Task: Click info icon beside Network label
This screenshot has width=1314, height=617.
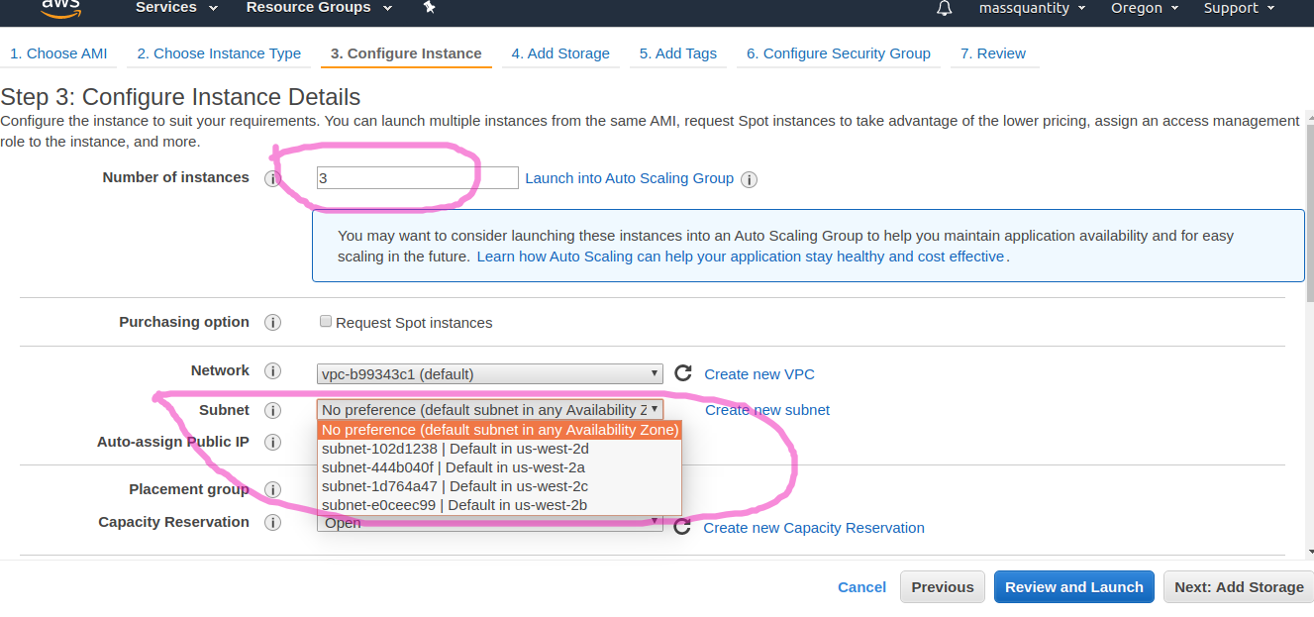Action: [x=272, y=371]
